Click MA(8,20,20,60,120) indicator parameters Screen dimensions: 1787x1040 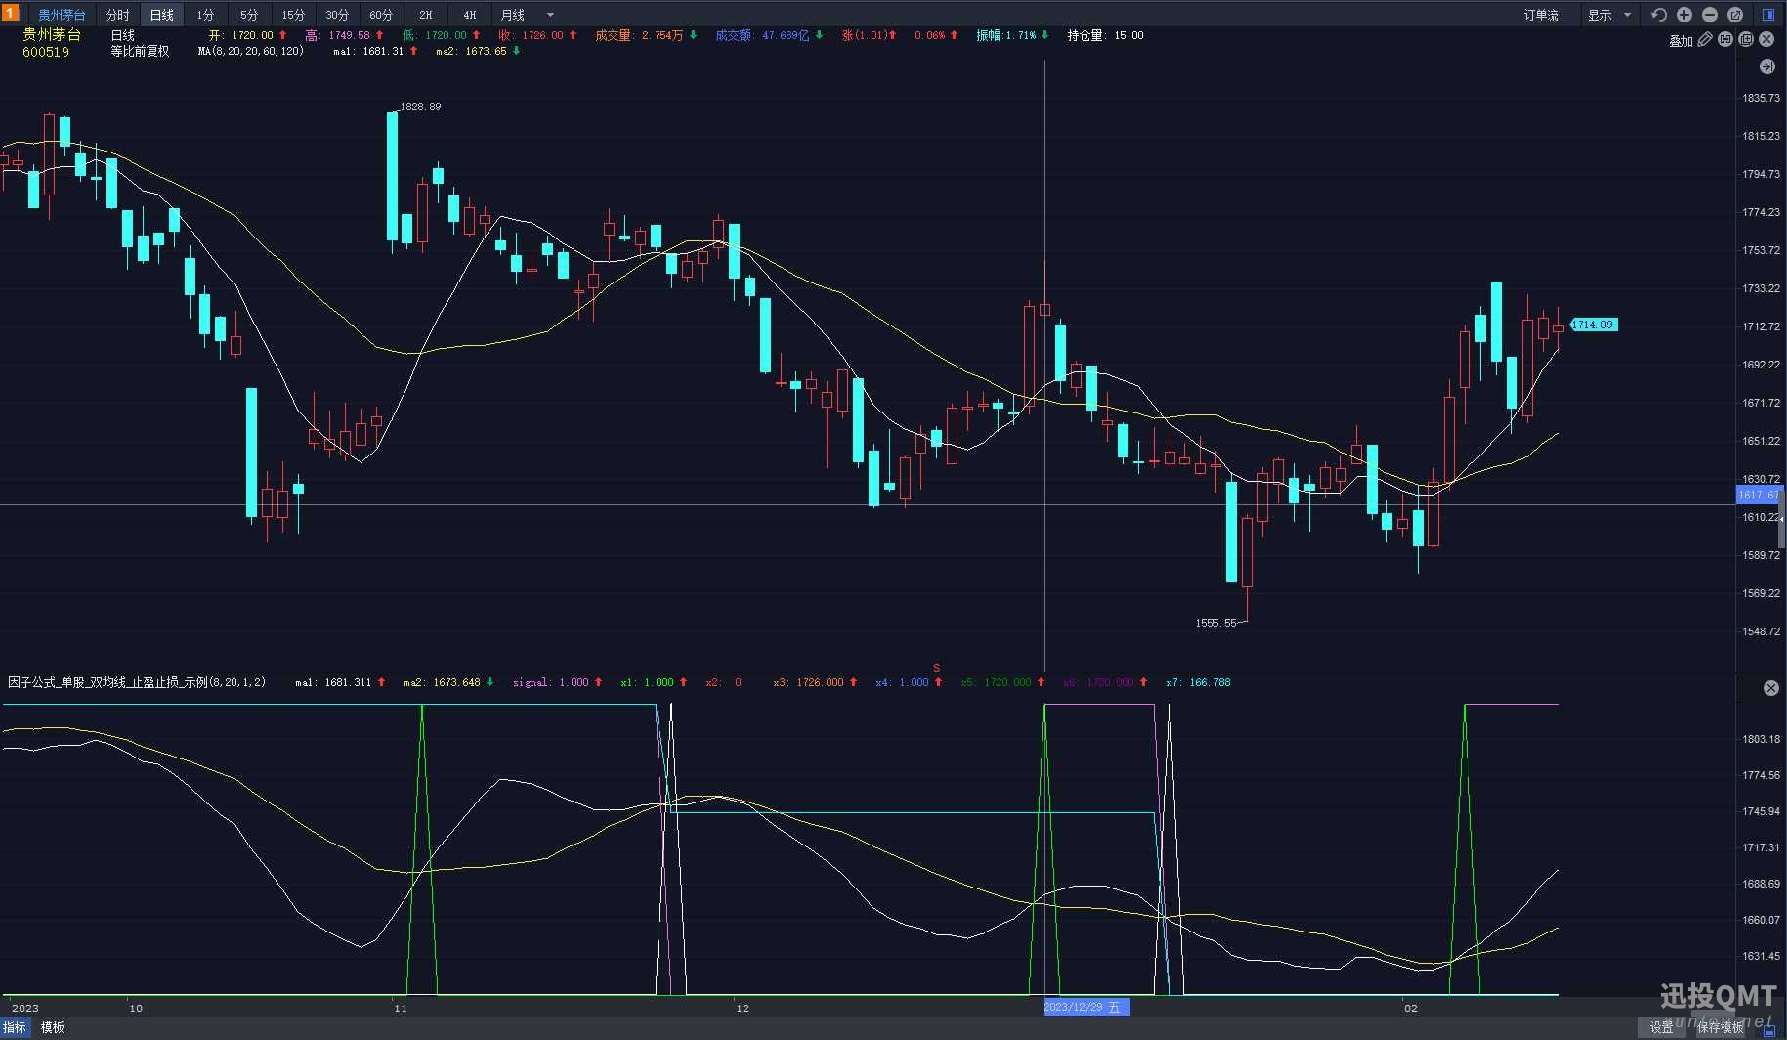click(251, 51)
